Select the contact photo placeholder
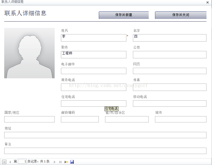Image resolution: width=212 pixels, height=165 pixels. pyautogui.click(x=29, y=53)
